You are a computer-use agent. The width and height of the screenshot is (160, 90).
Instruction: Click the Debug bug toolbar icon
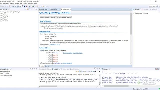pos(29,6)
